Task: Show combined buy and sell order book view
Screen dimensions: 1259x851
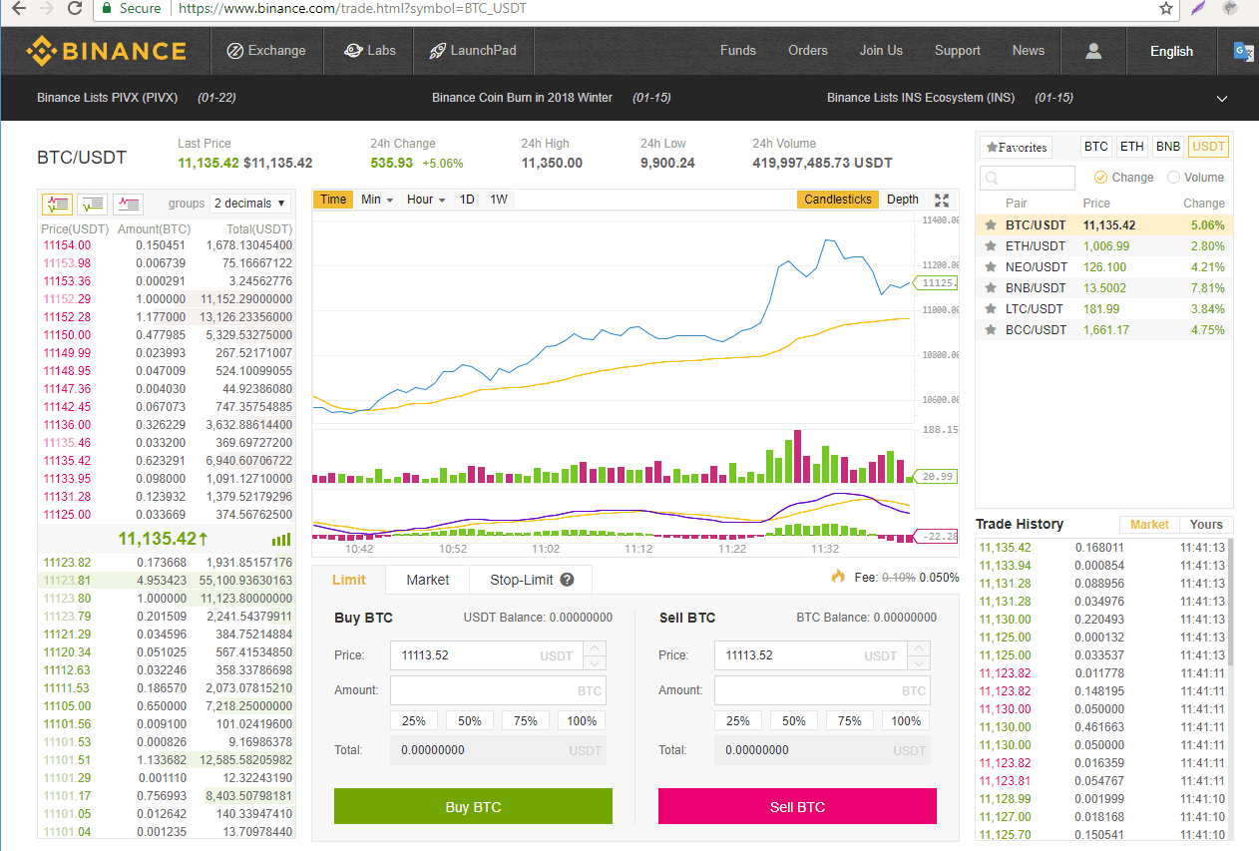Action: click(x=57, y=204)
